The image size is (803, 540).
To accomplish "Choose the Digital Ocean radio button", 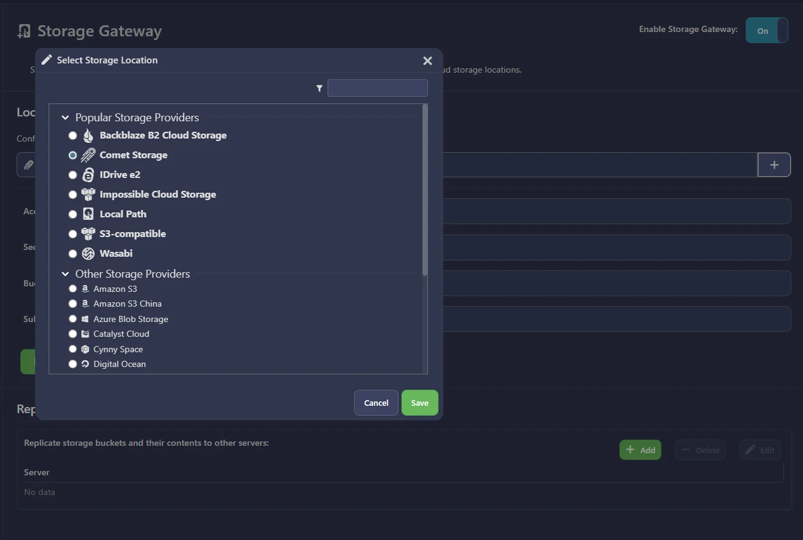I will (73, 364).
